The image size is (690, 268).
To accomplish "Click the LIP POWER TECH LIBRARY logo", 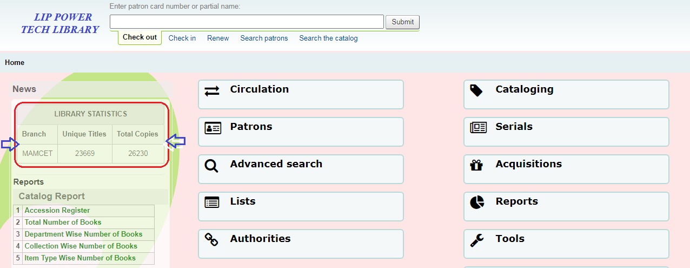I will click(60, 23).
